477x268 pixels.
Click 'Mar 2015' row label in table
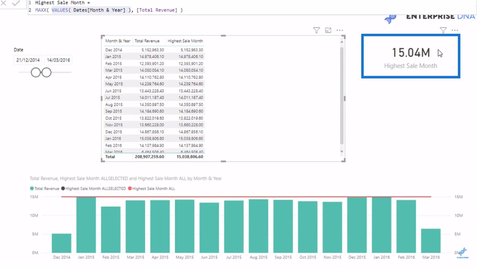click(x=114, y=70)
